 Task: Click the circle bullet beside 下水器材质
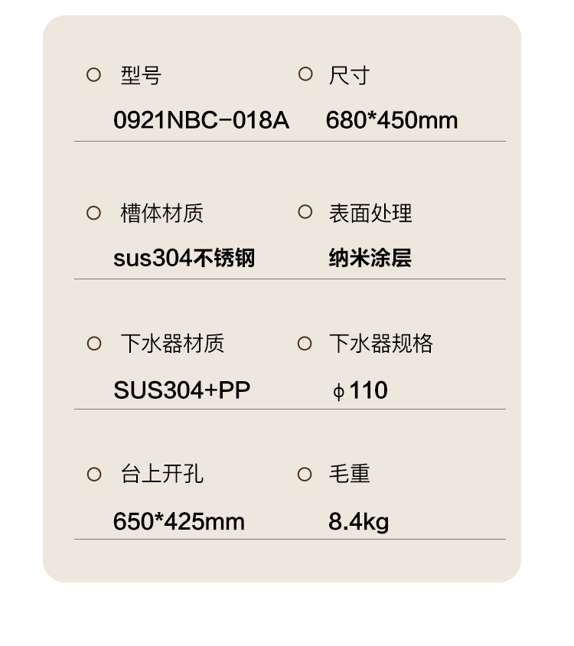(94, 343)
